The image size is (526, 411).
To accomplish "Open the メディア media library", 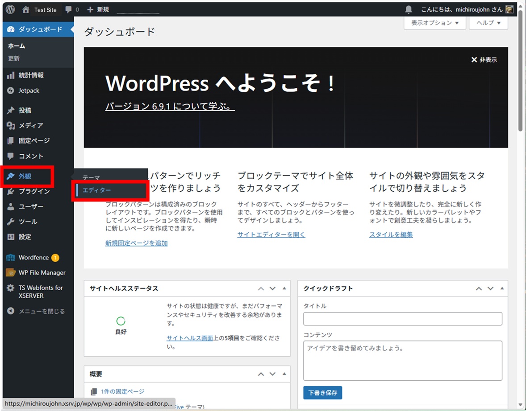I will (x=30, y=126).
